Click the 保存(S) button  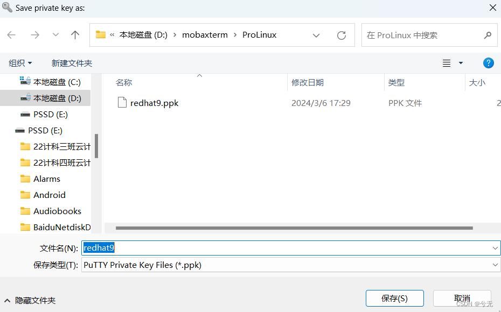point(394,298)
